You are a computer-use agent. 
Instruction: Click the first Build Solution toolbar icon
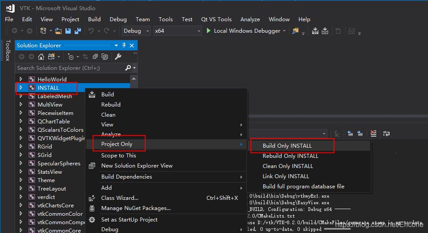click(315, 31)
